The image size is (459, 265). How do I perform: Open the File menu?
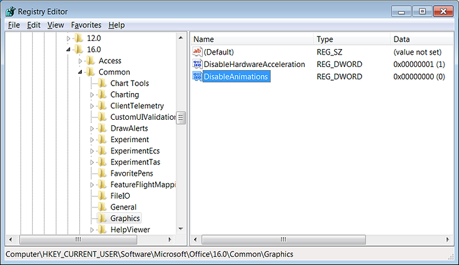(x=14, y=25)
